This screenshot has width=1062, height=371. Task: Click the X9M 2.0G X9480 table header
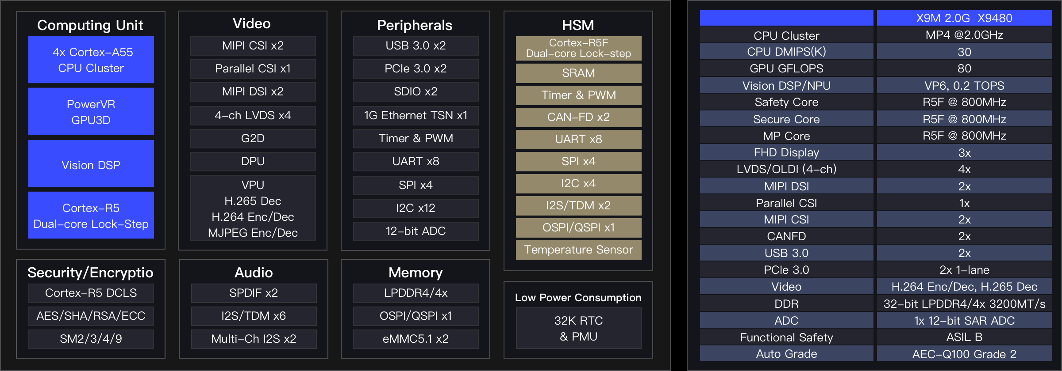coord(964,18)
